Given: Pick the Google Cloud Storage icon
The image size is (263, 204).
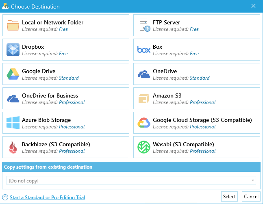Looking at the screenshot, I should coord(144,123).
